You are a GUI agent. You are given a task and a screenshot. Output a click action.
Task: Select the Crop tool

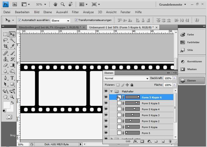[x=5, y=46]
